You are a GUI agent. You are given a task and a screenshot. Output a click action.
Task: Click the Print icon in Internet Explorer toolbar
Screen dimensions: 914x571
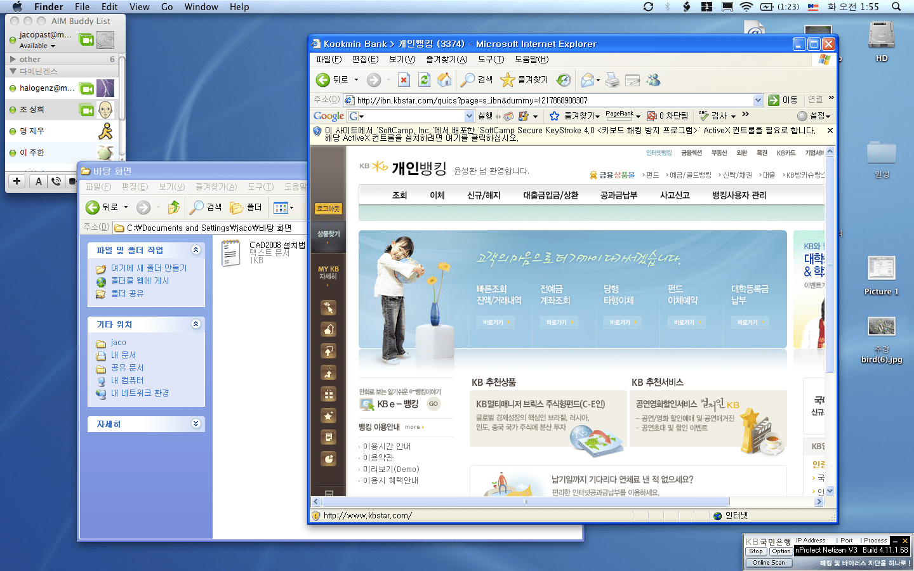click(x=612, y=79)
